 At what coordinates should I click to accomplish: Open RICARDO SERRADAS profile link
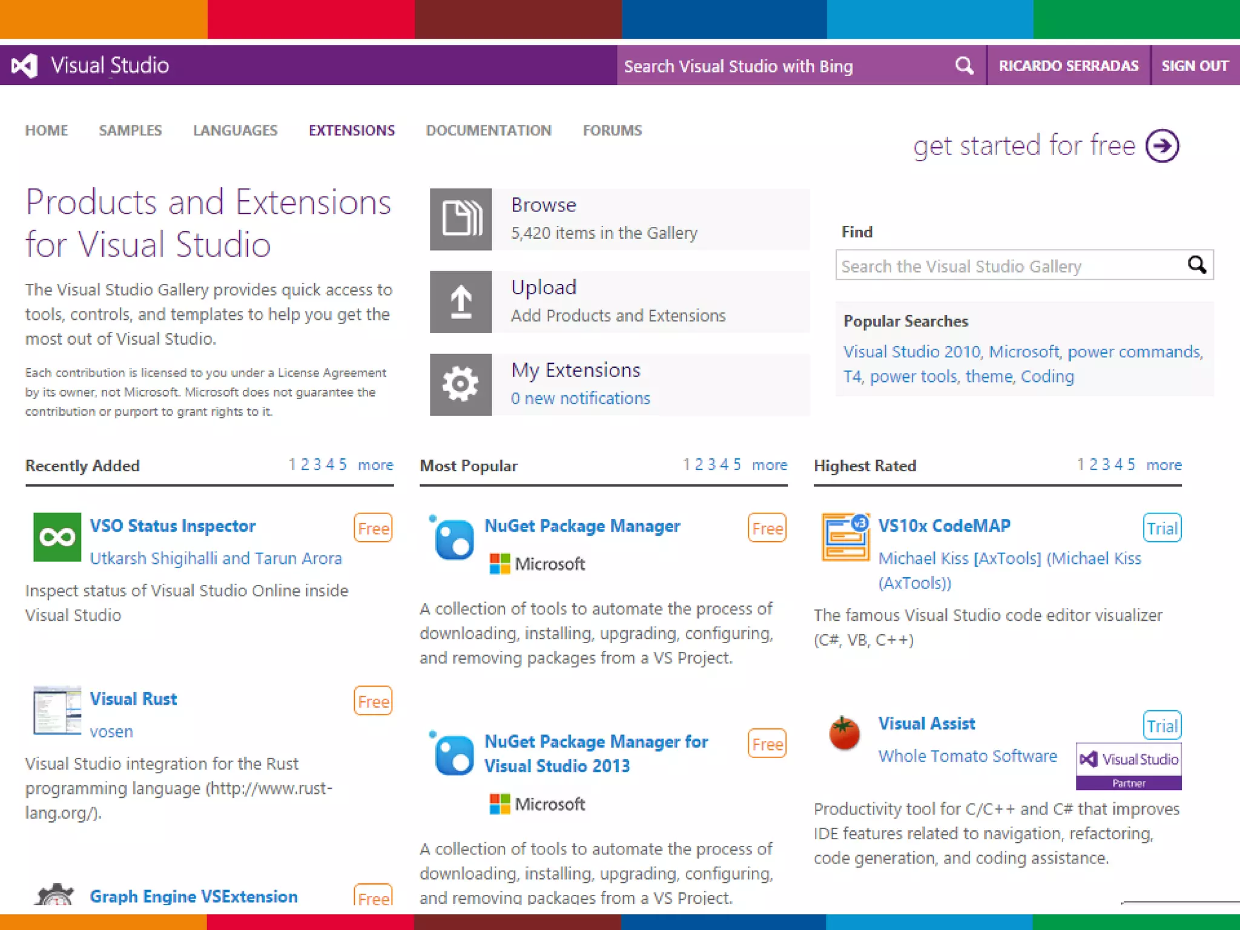click(x=1069, y=65)
